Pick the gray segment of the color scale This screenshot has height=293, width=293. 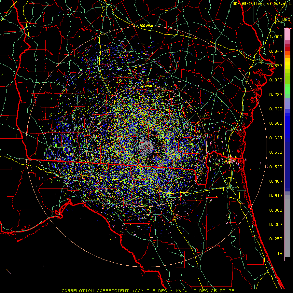[287, 226]
